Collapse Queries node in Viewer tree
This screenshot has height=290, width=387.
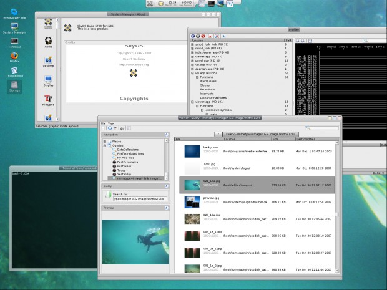pos(105,146)
